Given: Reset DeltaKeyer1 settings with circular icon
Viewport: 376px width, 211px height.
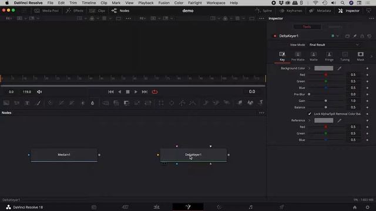Looking at the screenshot, I should (370, 36).
